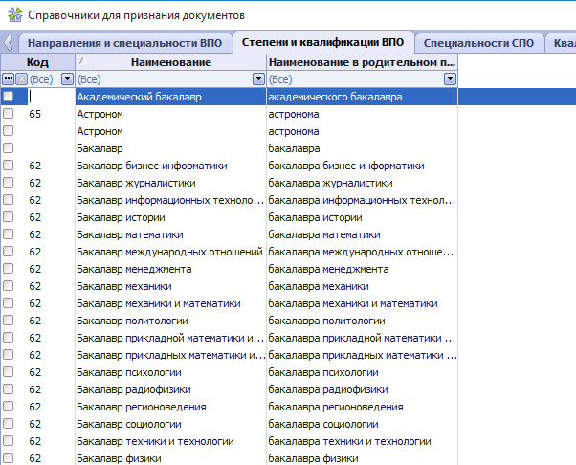
Task: Check the box for the Астроном row with code 65
Action: click(9, 114)
